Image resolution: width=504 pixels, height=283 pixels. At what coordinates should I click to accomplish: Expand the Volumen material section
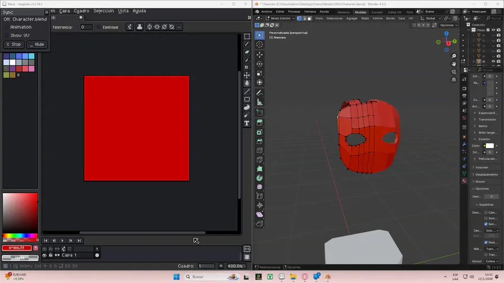point(480,167)
